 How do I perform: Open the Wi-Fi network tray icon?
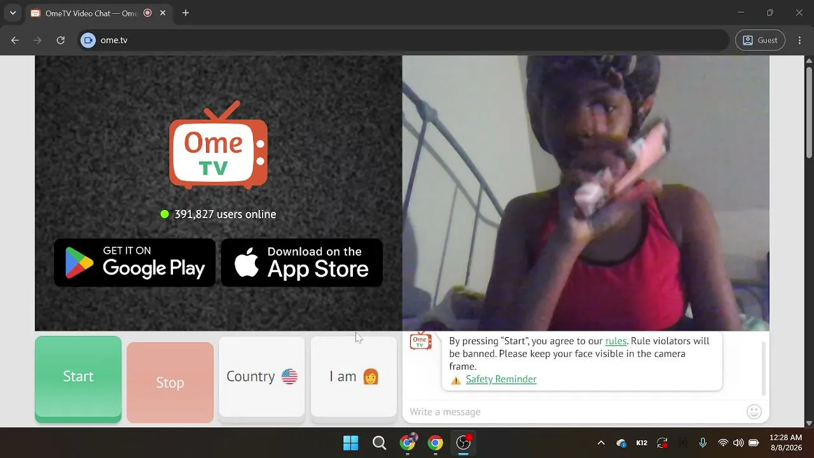click(x=723, y=443)
